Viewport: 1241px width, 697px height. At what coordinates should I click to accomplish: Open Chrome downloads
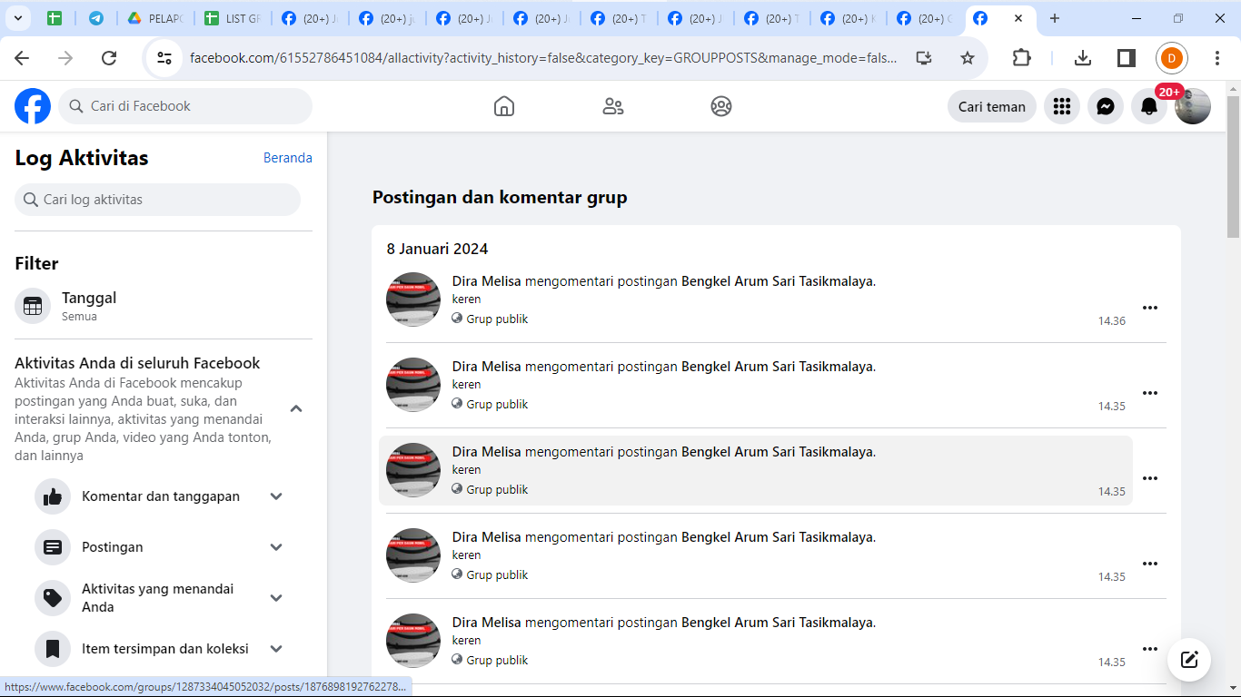(1082, 58)
